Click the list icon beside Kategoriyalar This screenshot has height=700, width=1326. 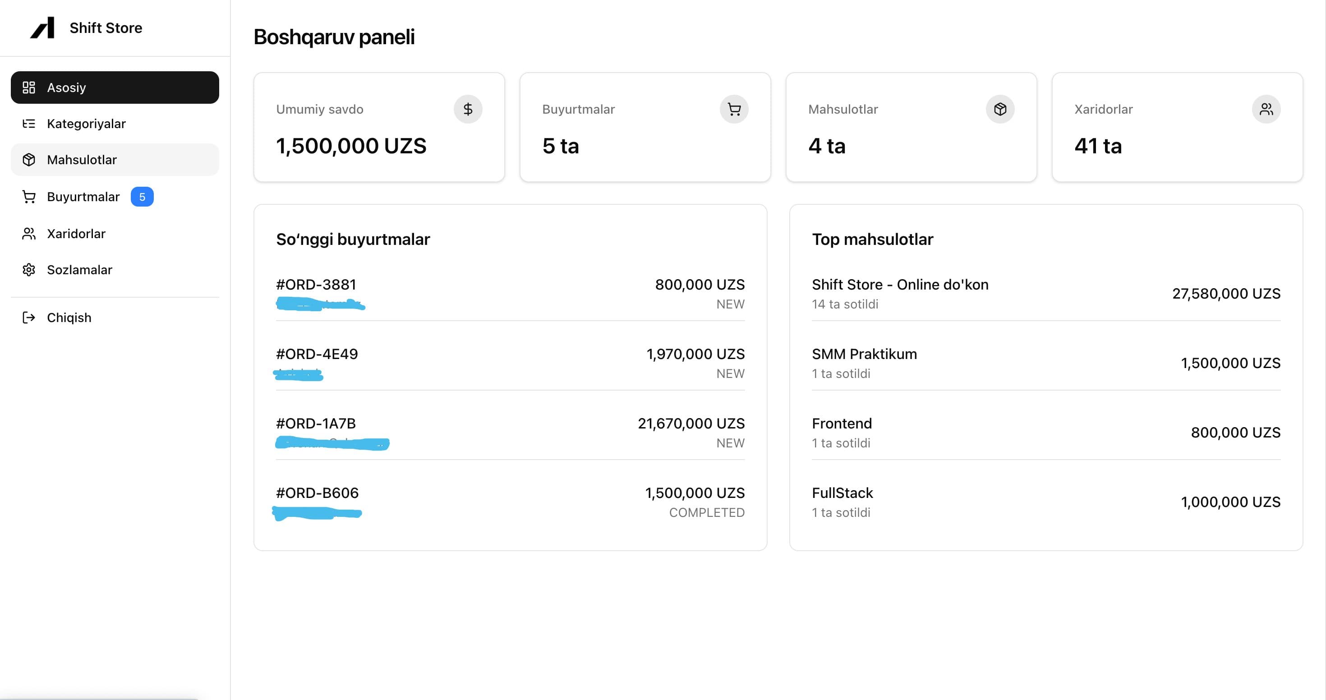pos(29,124)
